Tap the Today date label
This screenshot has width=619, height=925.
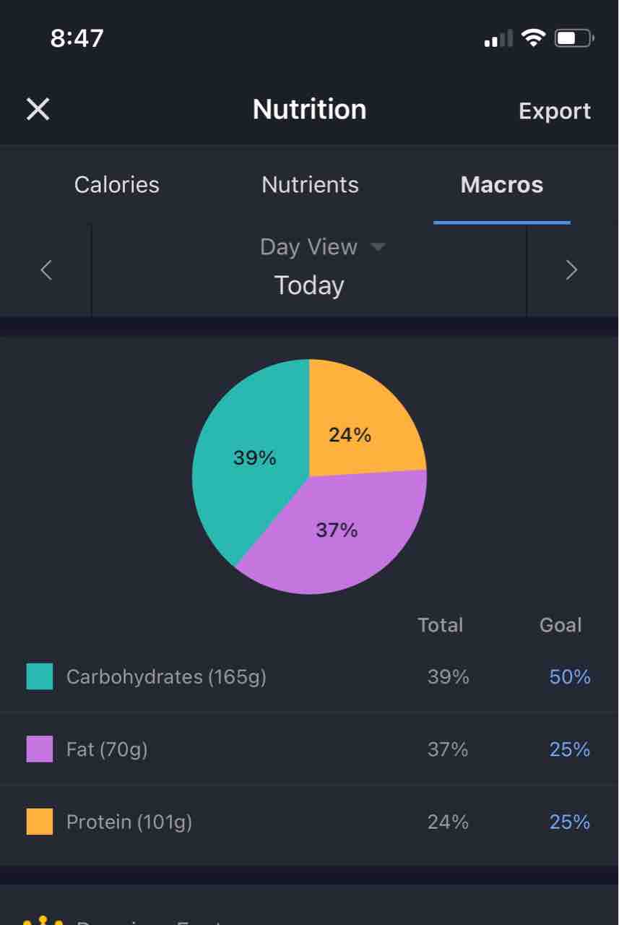309,285
